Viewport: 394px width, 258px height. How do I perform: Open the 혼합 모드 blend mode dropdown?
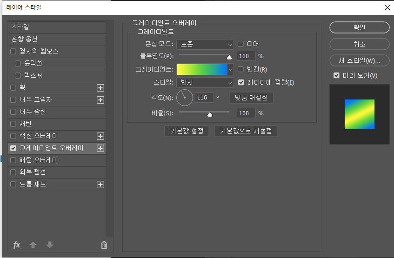pos(205,44)
